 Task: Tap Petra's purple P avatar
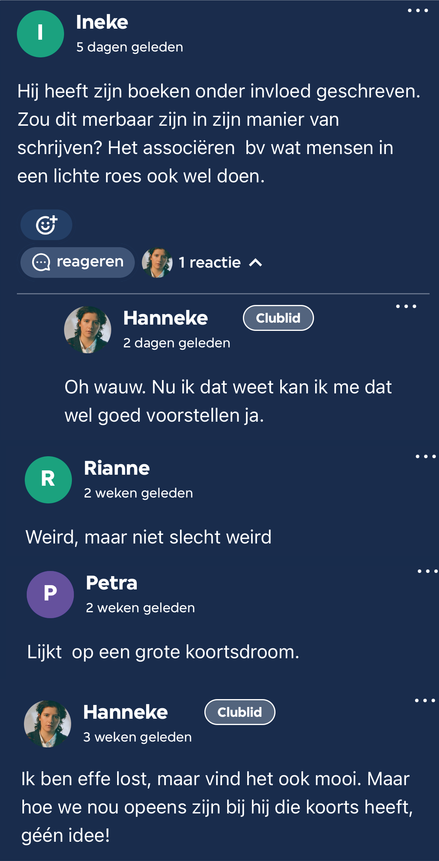(x=50, y=594)
